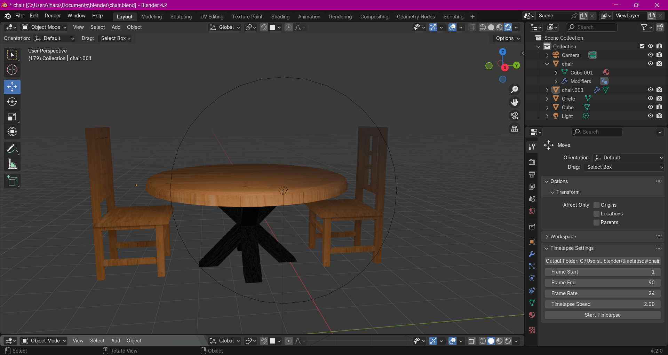Activate the Cursor tool

tap(12, 70)
